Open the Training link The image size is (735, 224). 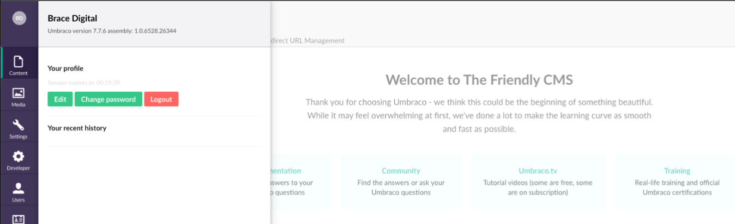point(677,171)
